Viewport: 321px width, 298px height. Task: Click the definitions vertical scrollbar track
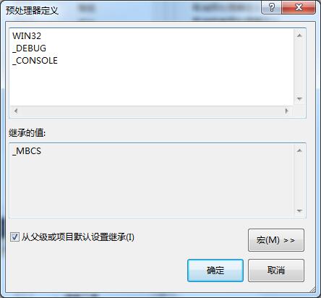point(299,67)
